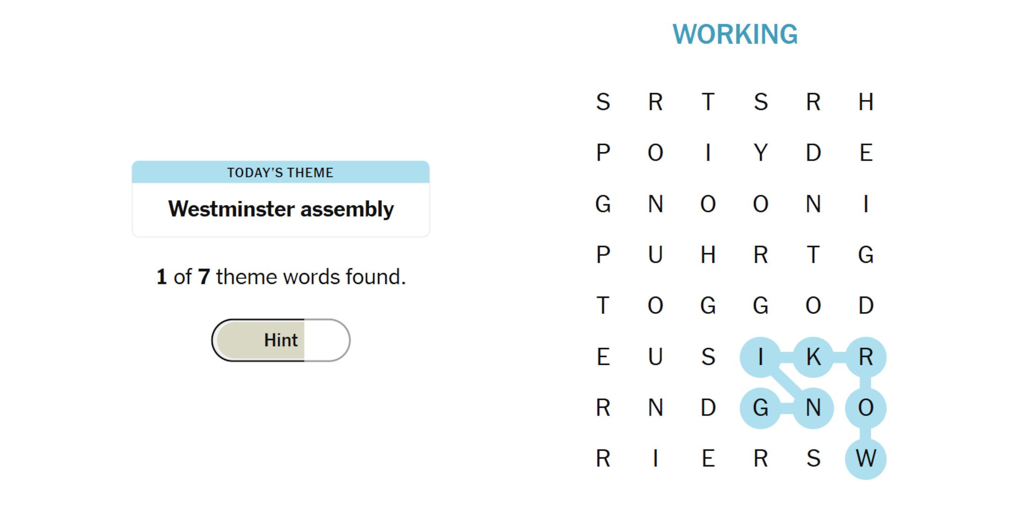Select letter E between I and R
Screen dimensions: 1019x509
click(x=708, y=459)
